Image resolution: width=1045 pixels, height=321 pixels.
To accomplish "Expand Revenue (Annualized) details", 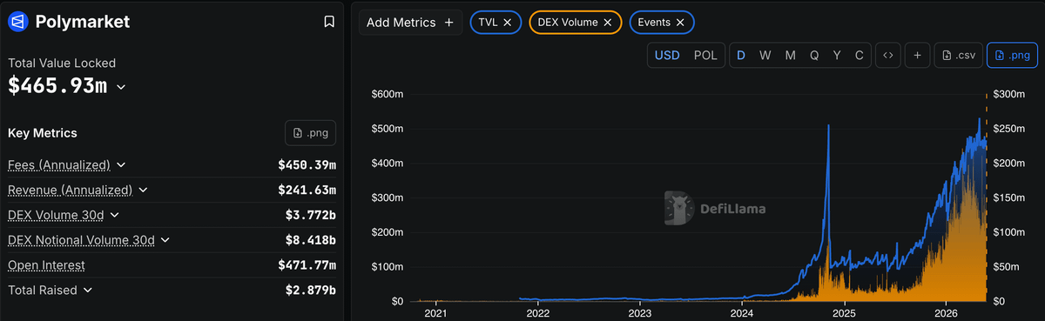I will [x=143, y=190].
